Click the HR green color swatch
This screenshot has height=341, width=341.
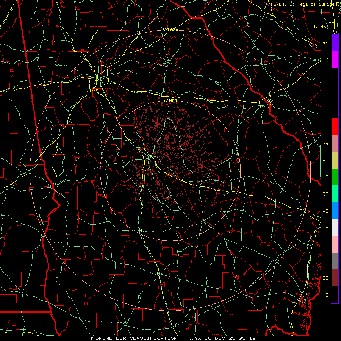click(x=335, y=177)
